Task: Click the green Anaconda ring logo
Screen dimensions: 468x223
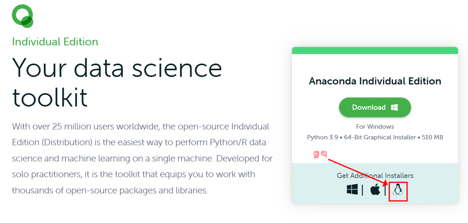Action: [23, 16]
